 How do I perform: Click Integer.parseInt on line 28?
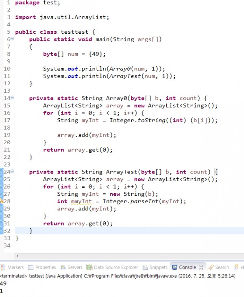[131, 201]
